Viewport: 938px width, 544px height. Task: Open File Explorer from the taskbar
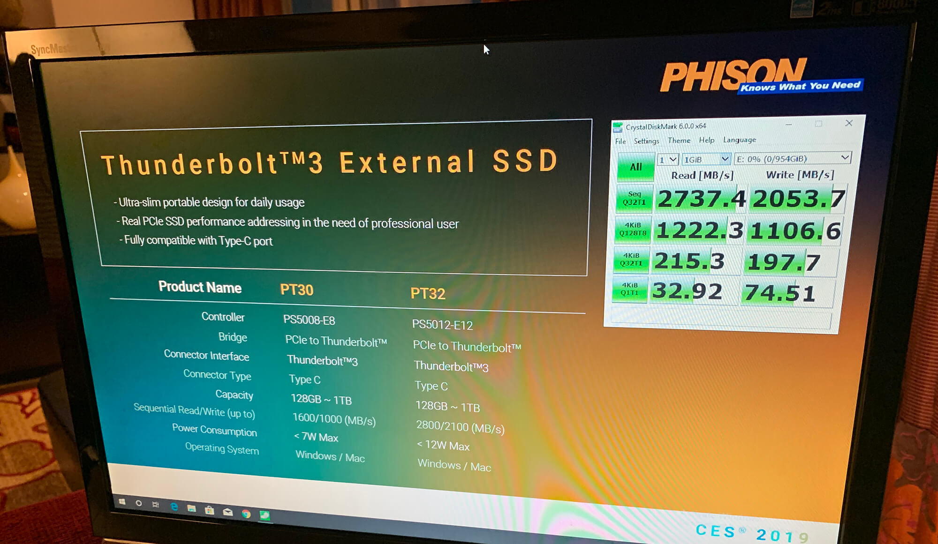tap(191, 508)
